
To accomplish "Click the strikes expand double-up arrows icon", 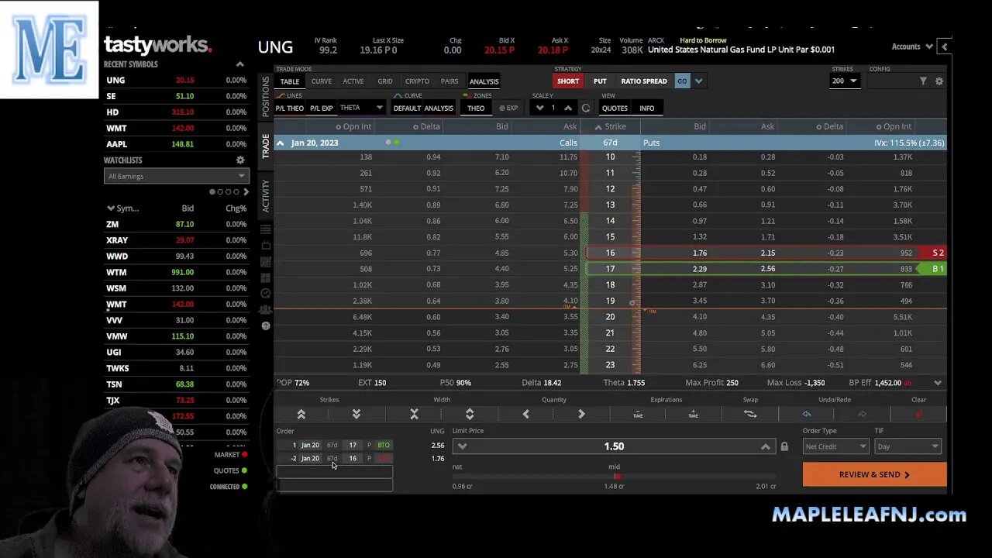I will click(x=301, y=415).
